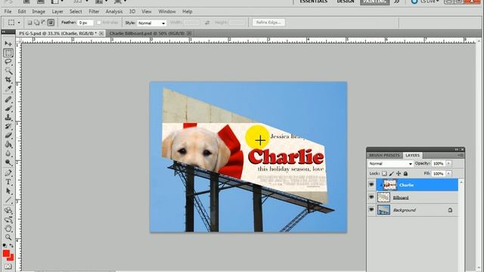The image size is (484, 272).
Task: Expand more workspaces chevron
Action: click(x=396, y=2)
